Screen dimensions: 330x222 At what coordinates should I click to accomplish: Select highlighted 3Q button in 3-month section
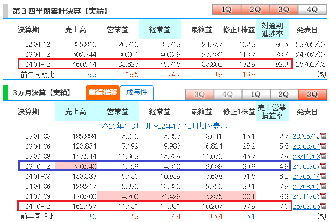coord(312,94)
